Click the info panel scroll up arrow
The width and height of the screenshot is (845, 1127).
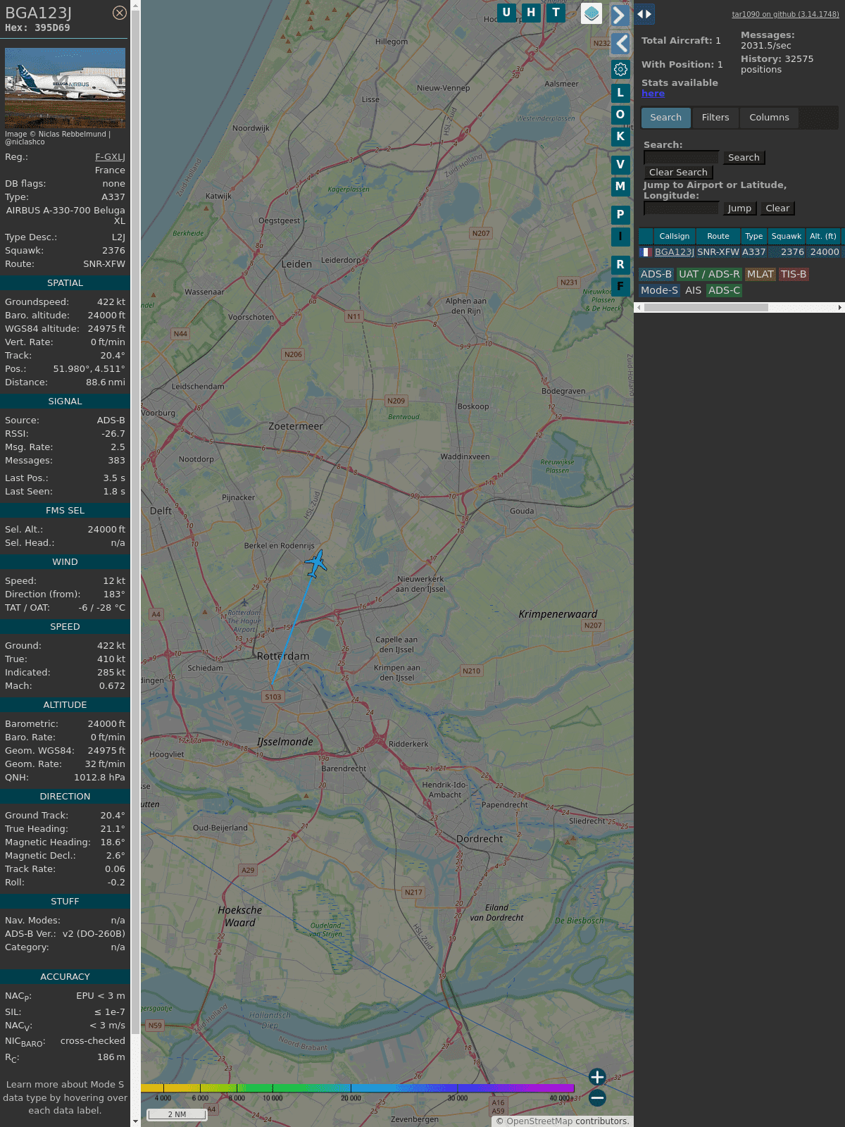click(x=135, y=5)
